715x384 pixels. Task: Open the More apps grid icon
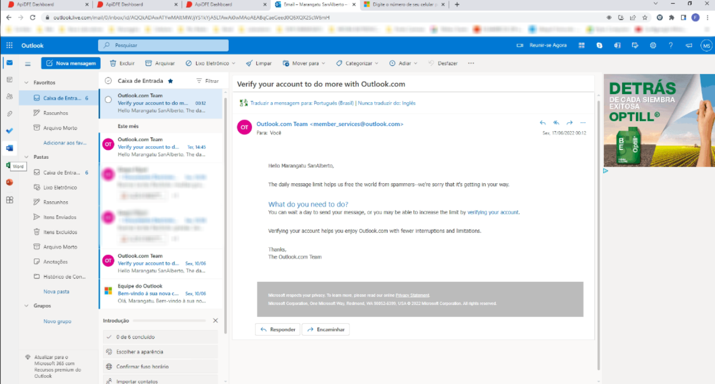coord(9,200)
